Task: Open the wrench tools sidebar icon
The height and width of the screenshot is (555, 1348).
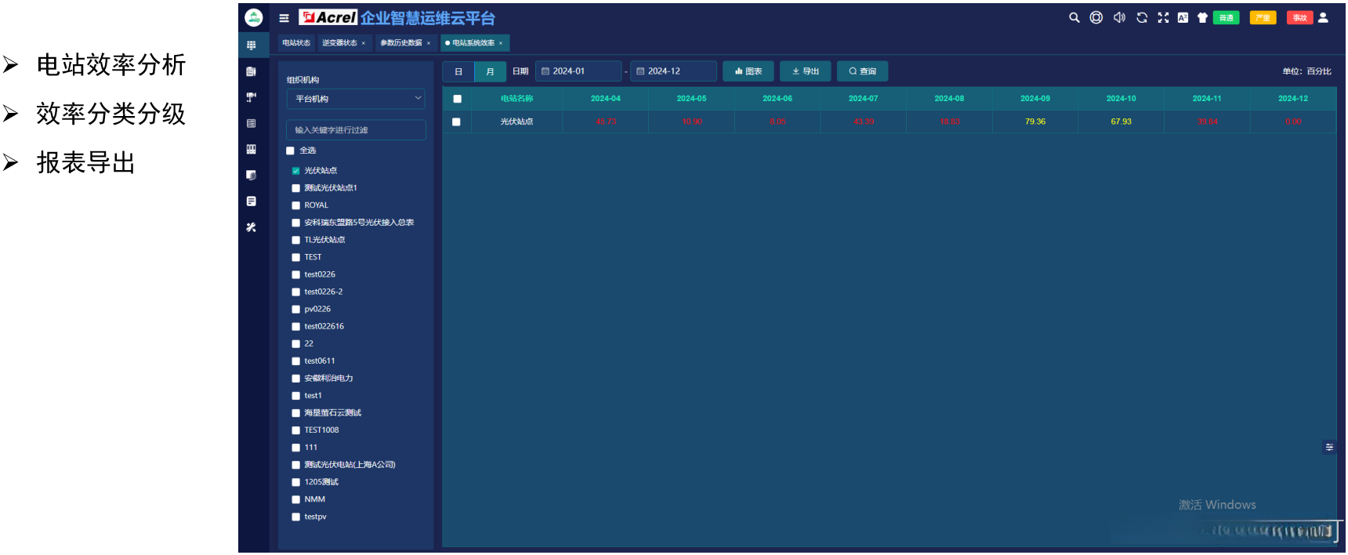Action: tap(251, 227)
